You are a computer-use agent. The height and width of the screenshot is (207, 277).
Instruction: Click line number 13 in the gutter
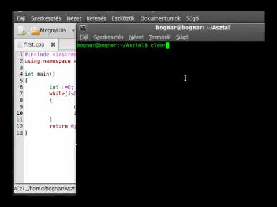click(x=20, y=133)
